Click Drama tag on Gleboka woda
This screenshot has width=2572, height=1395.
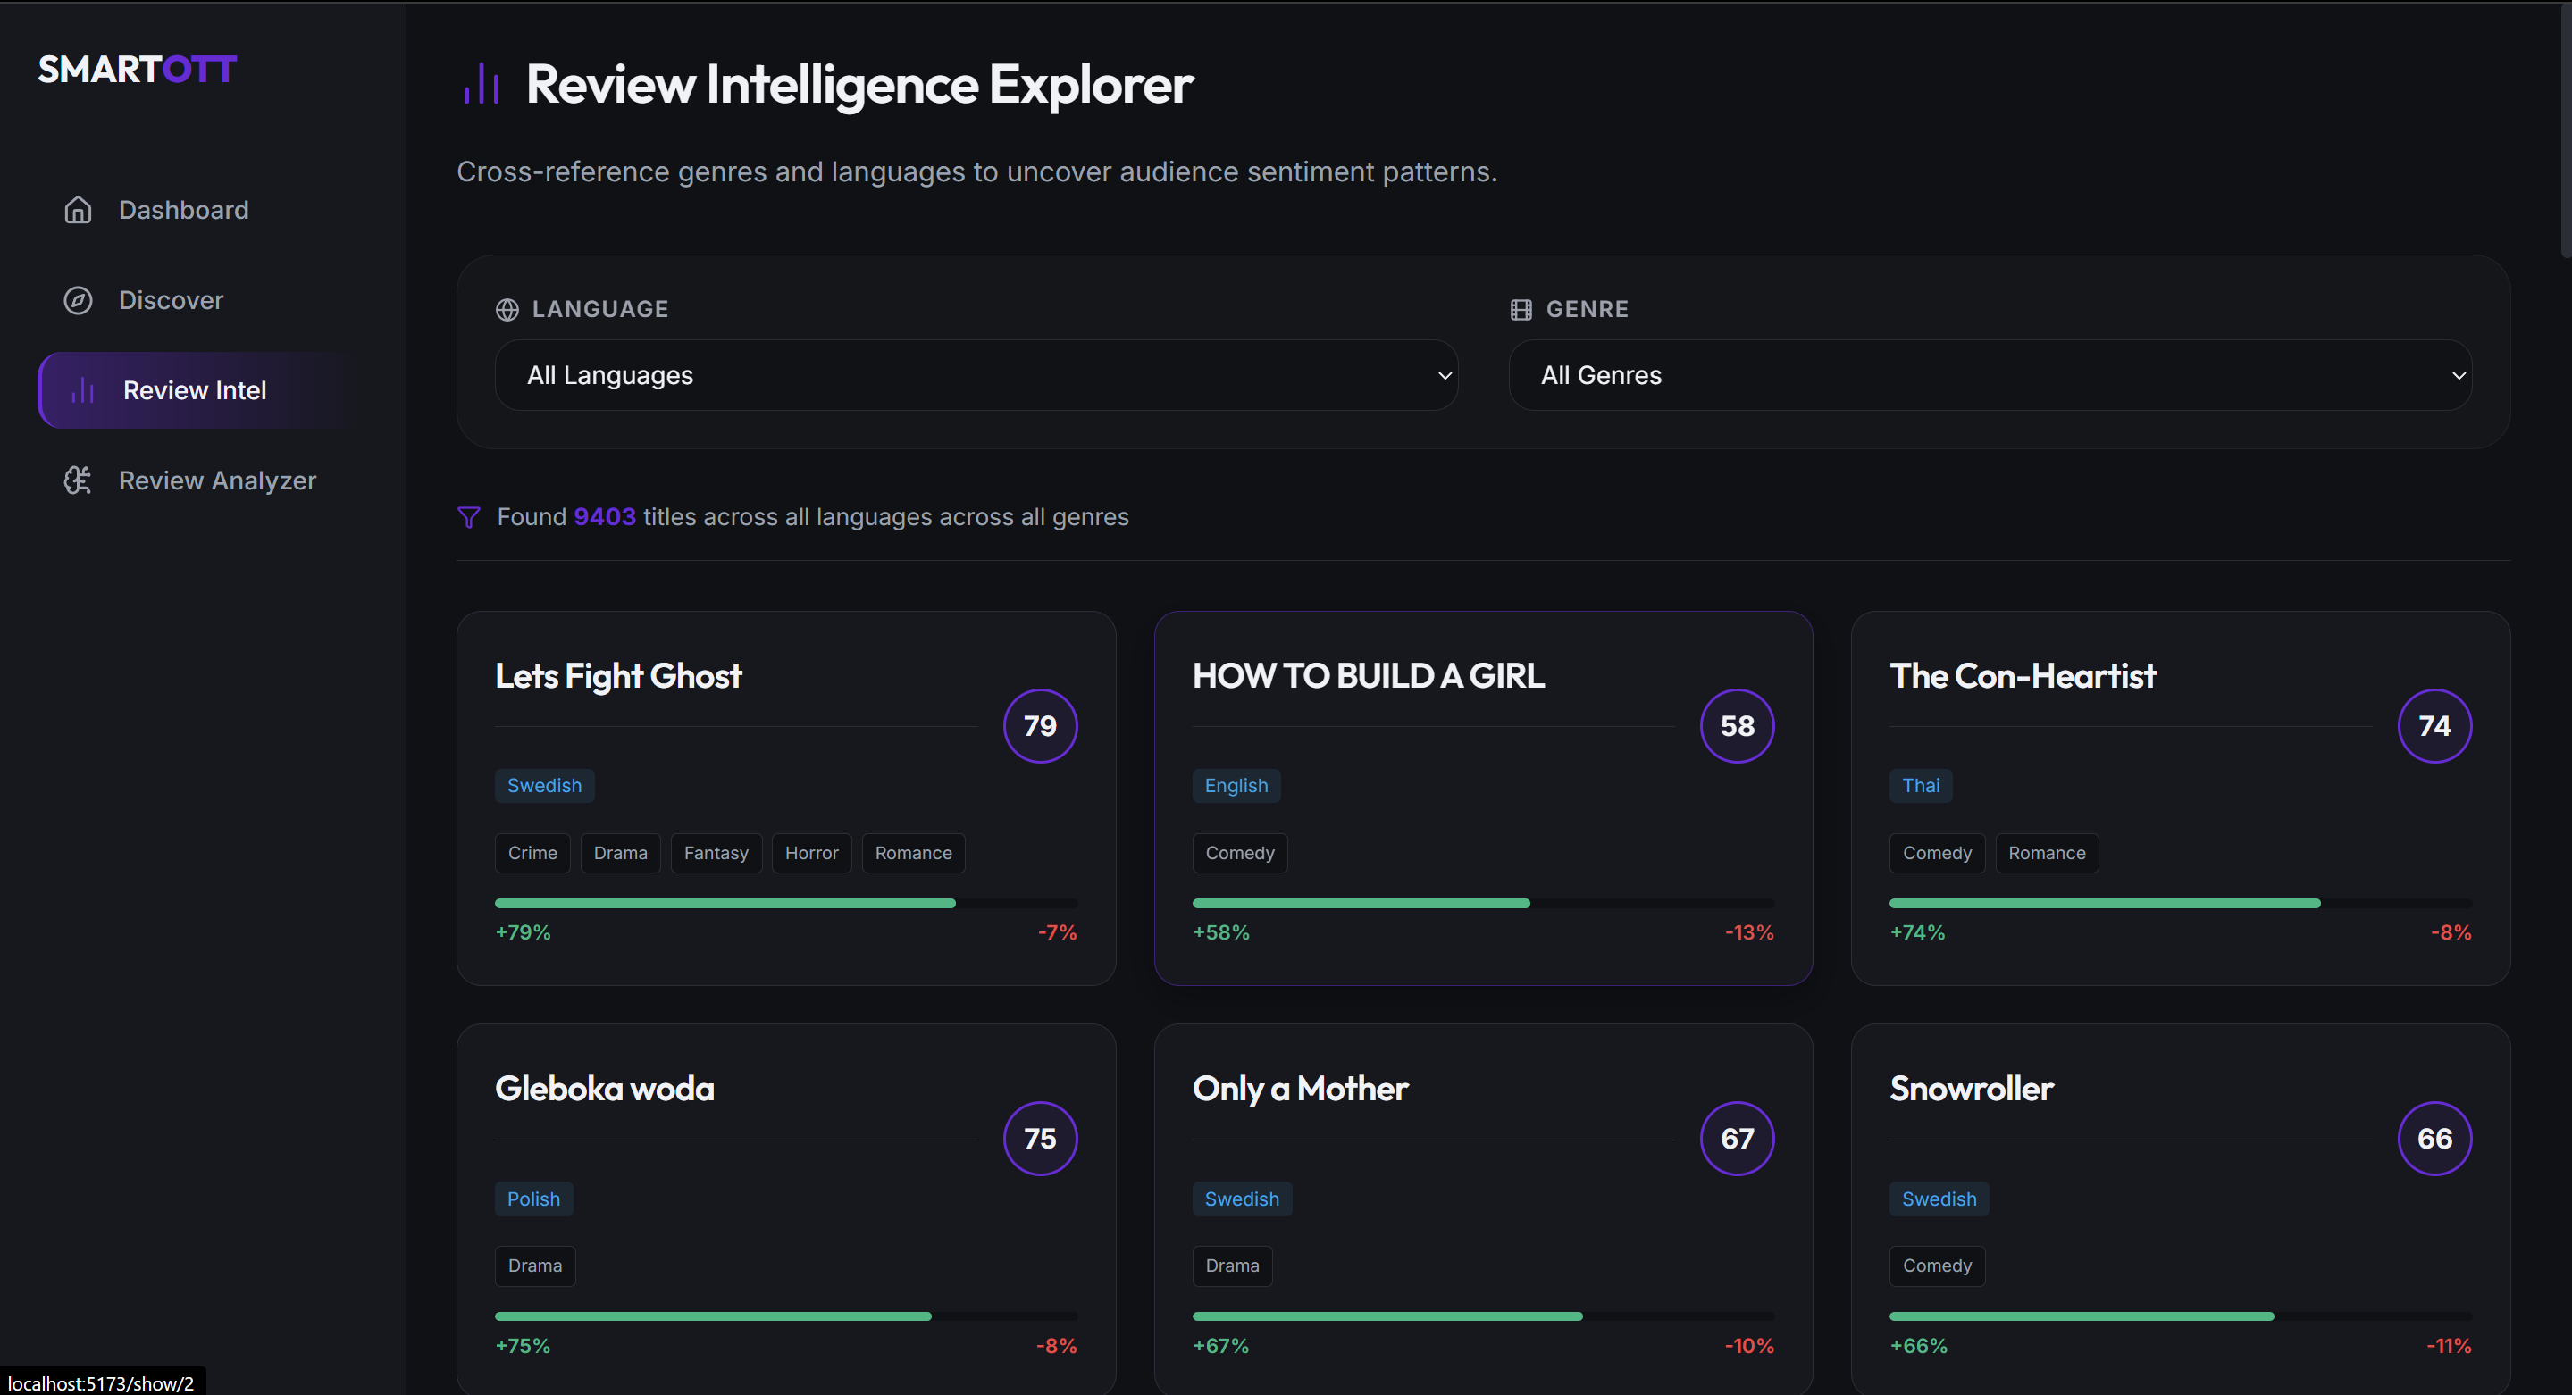[x=534, y=1266]
